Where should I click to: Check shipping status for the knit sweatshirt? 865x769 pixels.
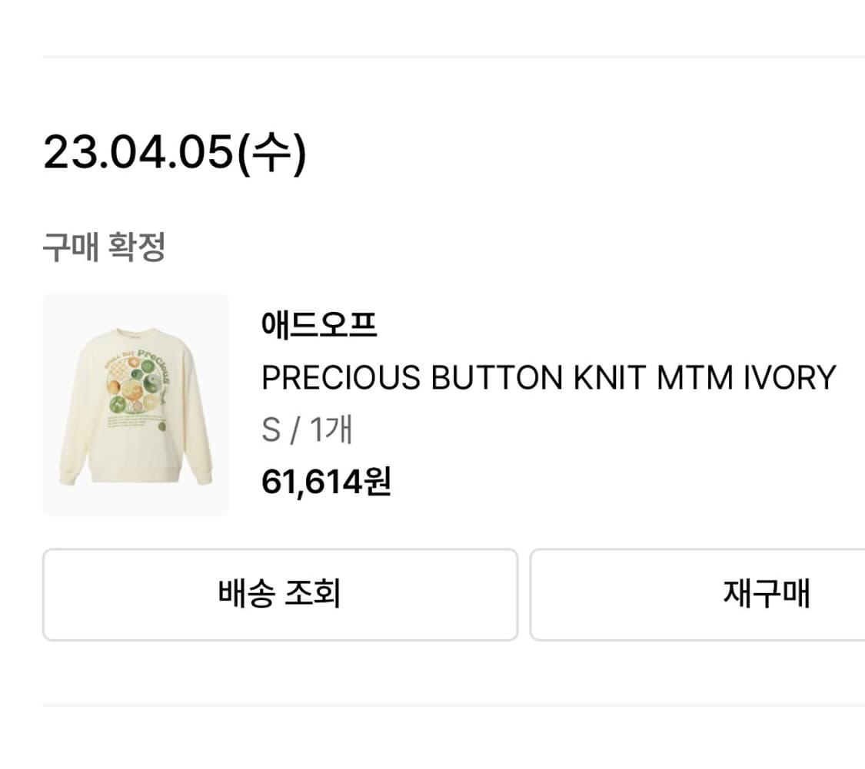pos(281,594)
